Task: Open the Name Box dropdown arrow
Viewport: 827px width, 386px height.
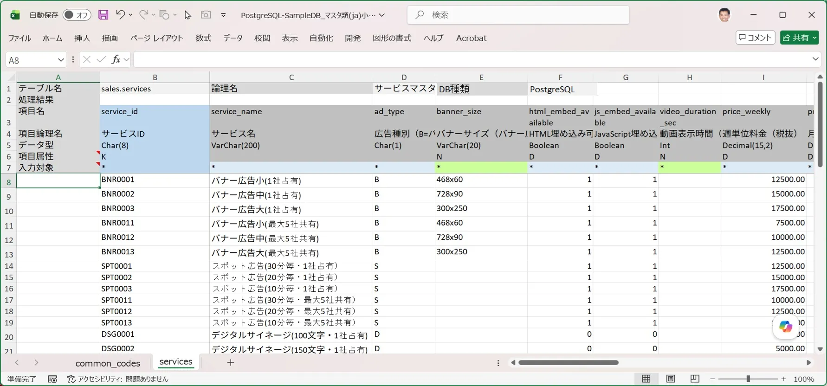Action: [61, 60]
